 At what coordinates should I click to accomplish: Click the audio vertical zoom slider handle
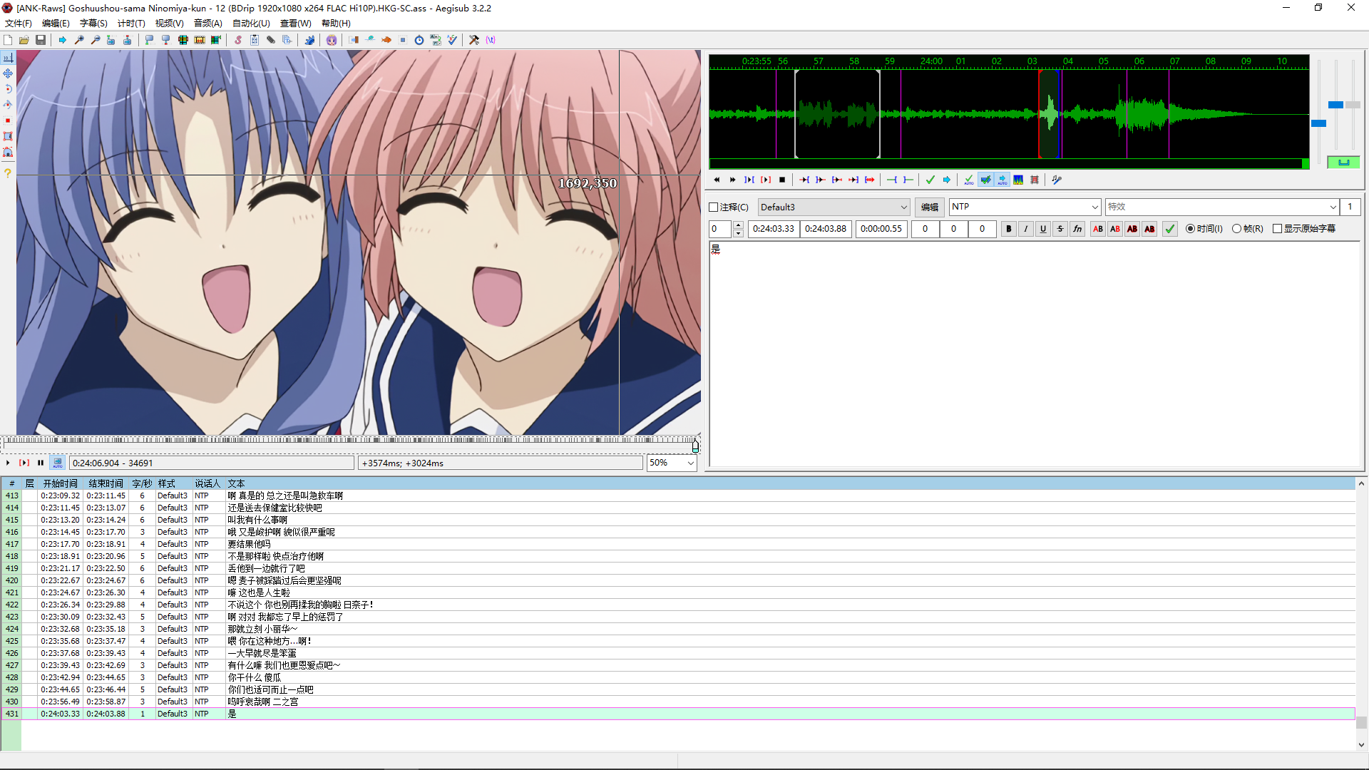1336,105
